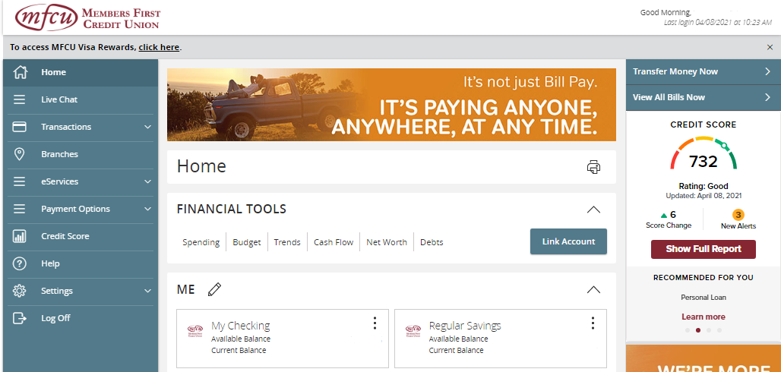Open the Net Worth financial tool

387,242
